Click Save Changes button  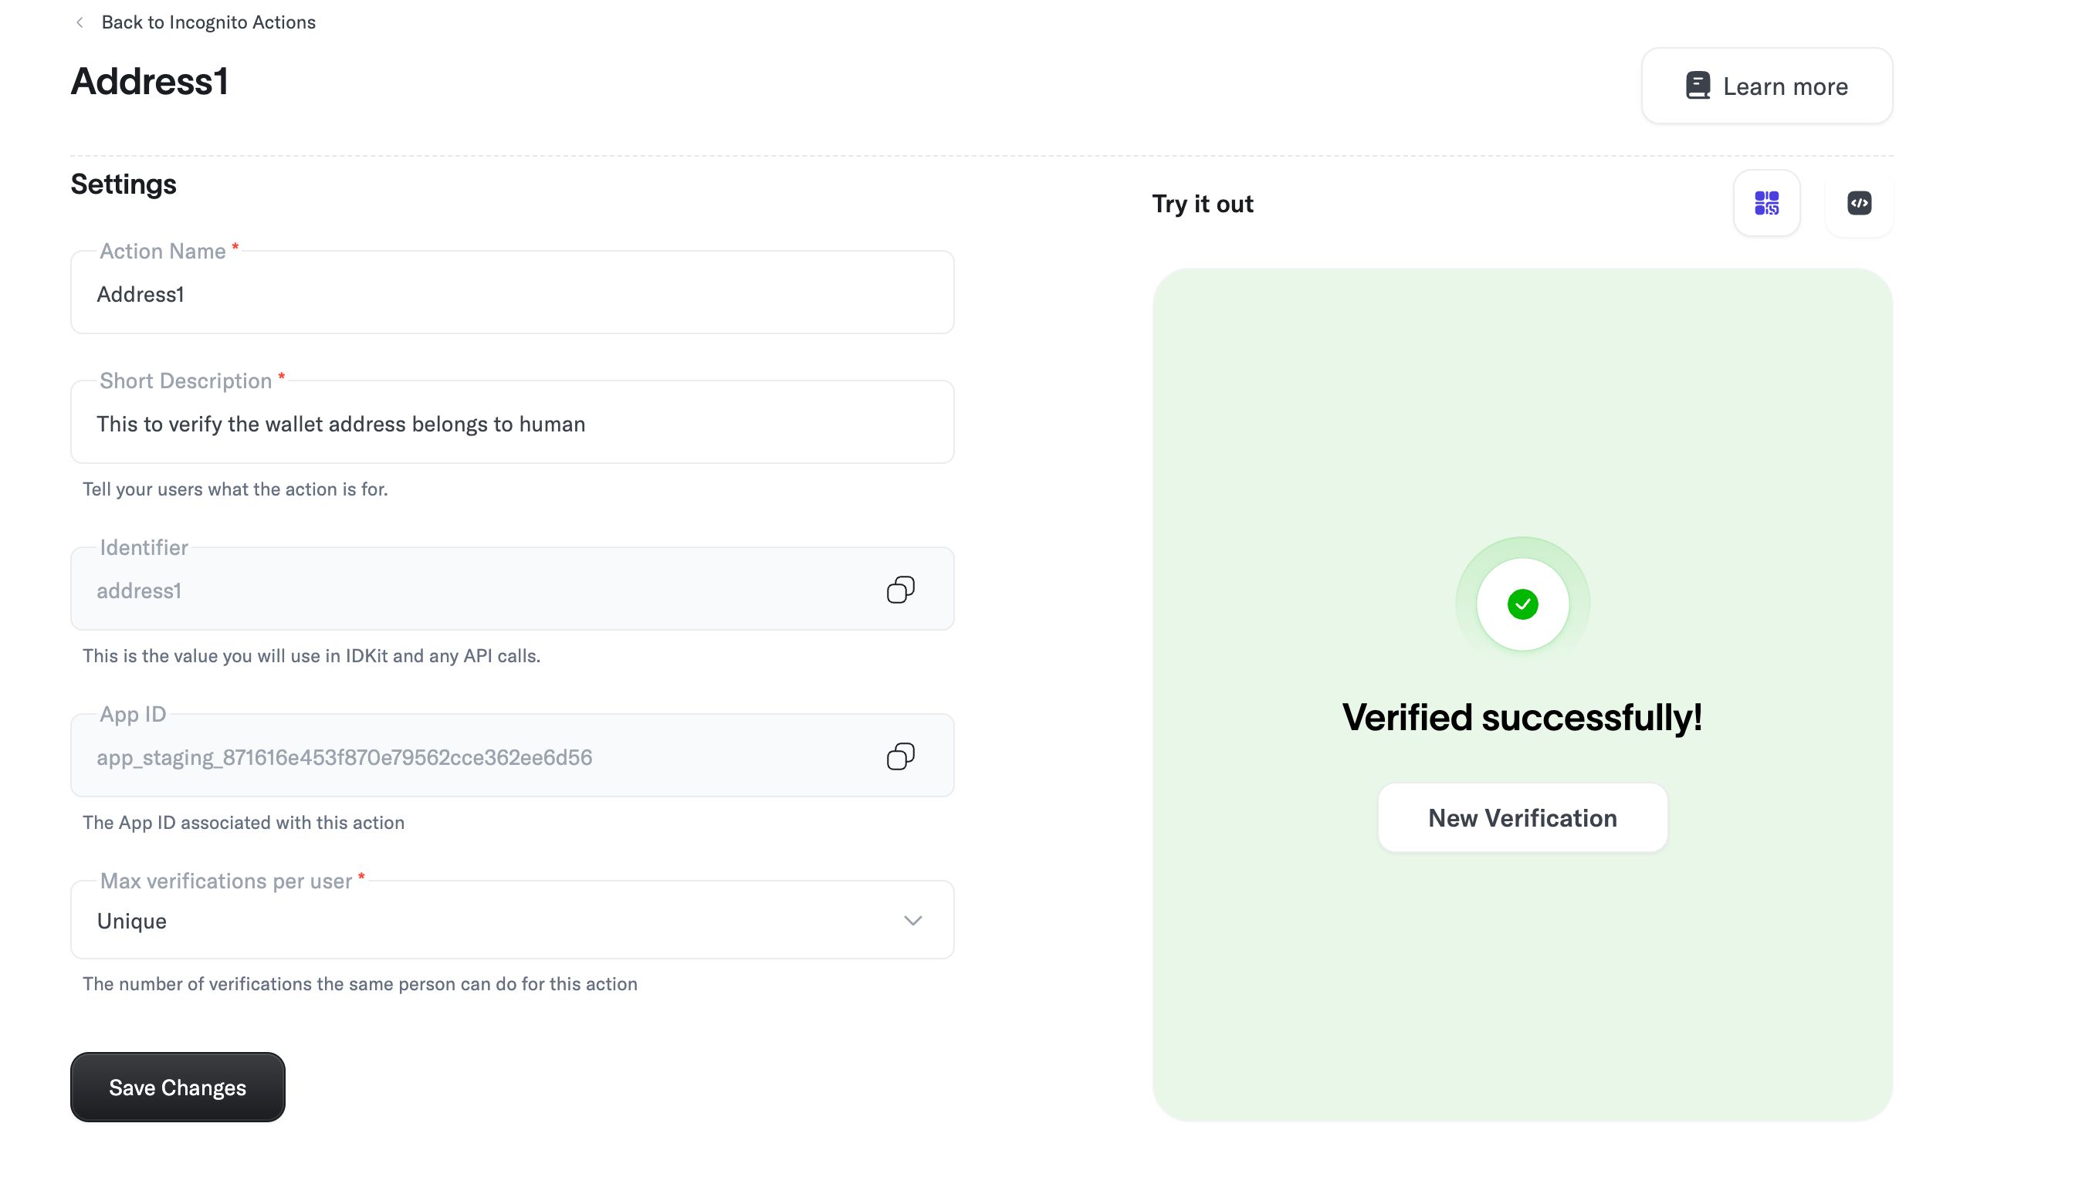177,1086
